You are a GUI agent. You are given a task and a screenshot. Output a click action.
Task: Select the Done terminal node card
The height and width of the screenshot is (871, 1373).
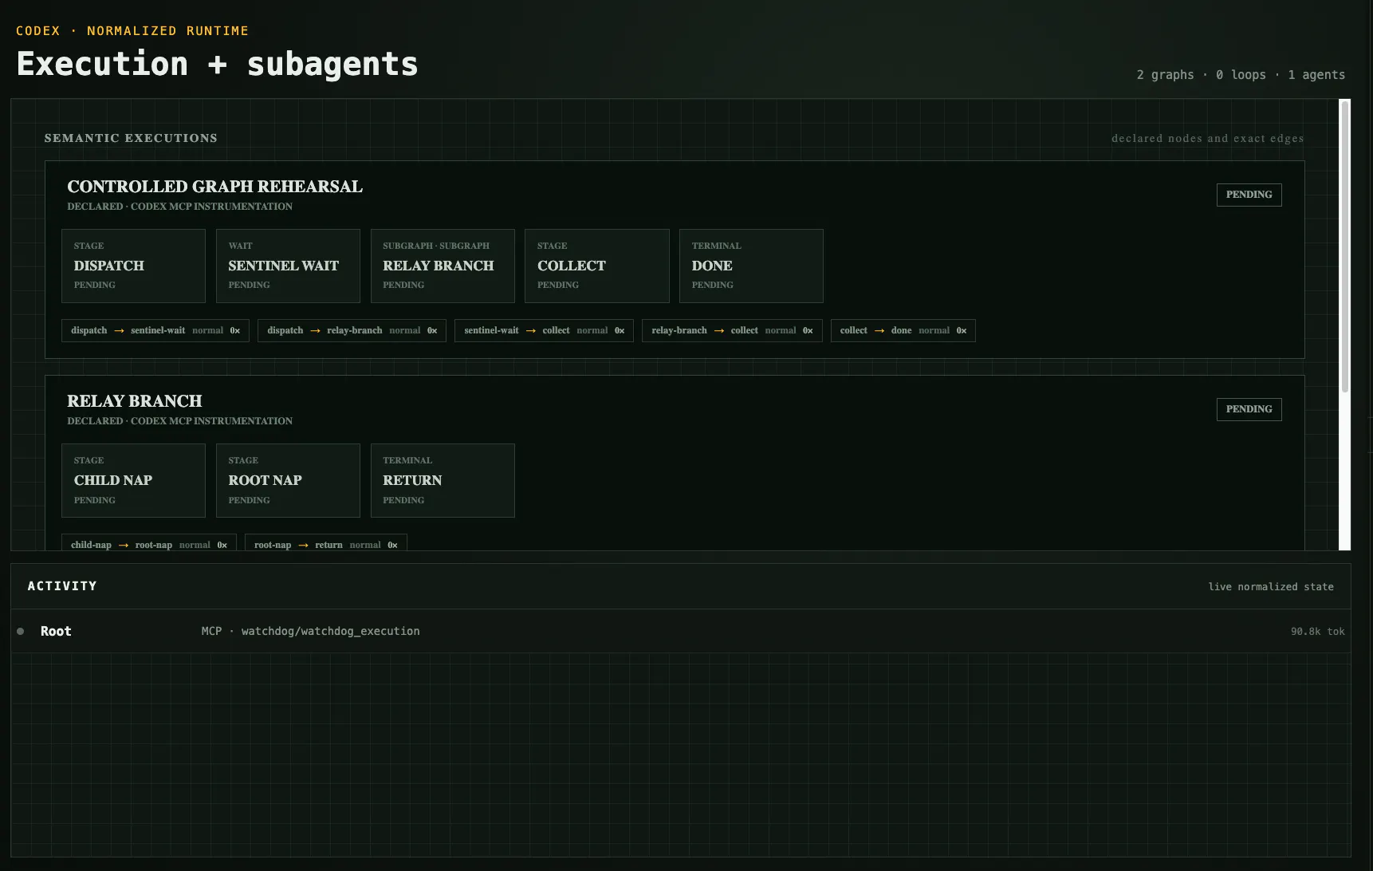(x=751, y=266)
